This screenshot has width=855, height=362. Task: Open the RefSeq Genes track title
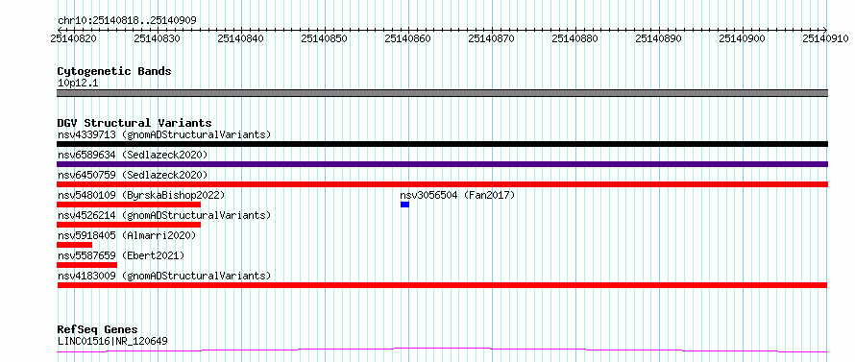click(98, 330)
